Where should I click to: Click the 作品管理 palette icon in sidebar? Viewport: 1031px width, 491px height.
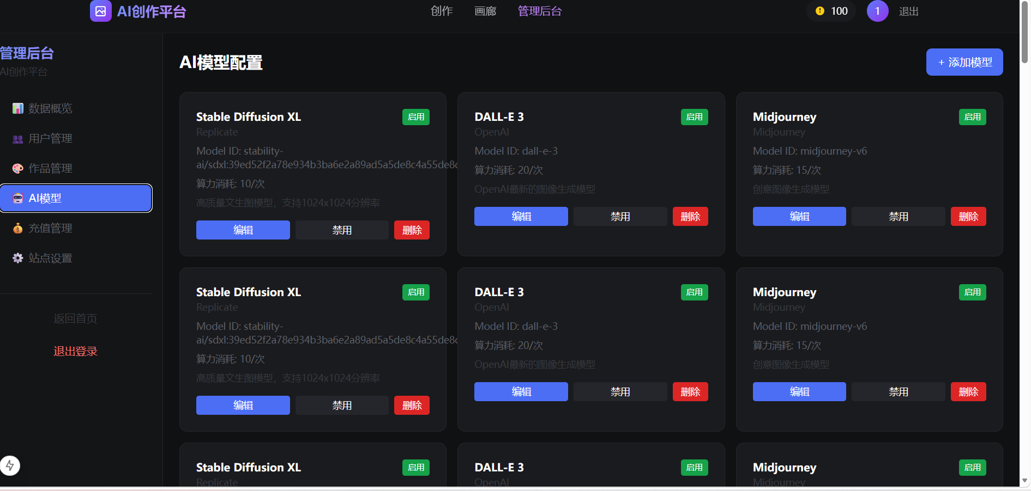pyautogui.click(x=18, y=168)
